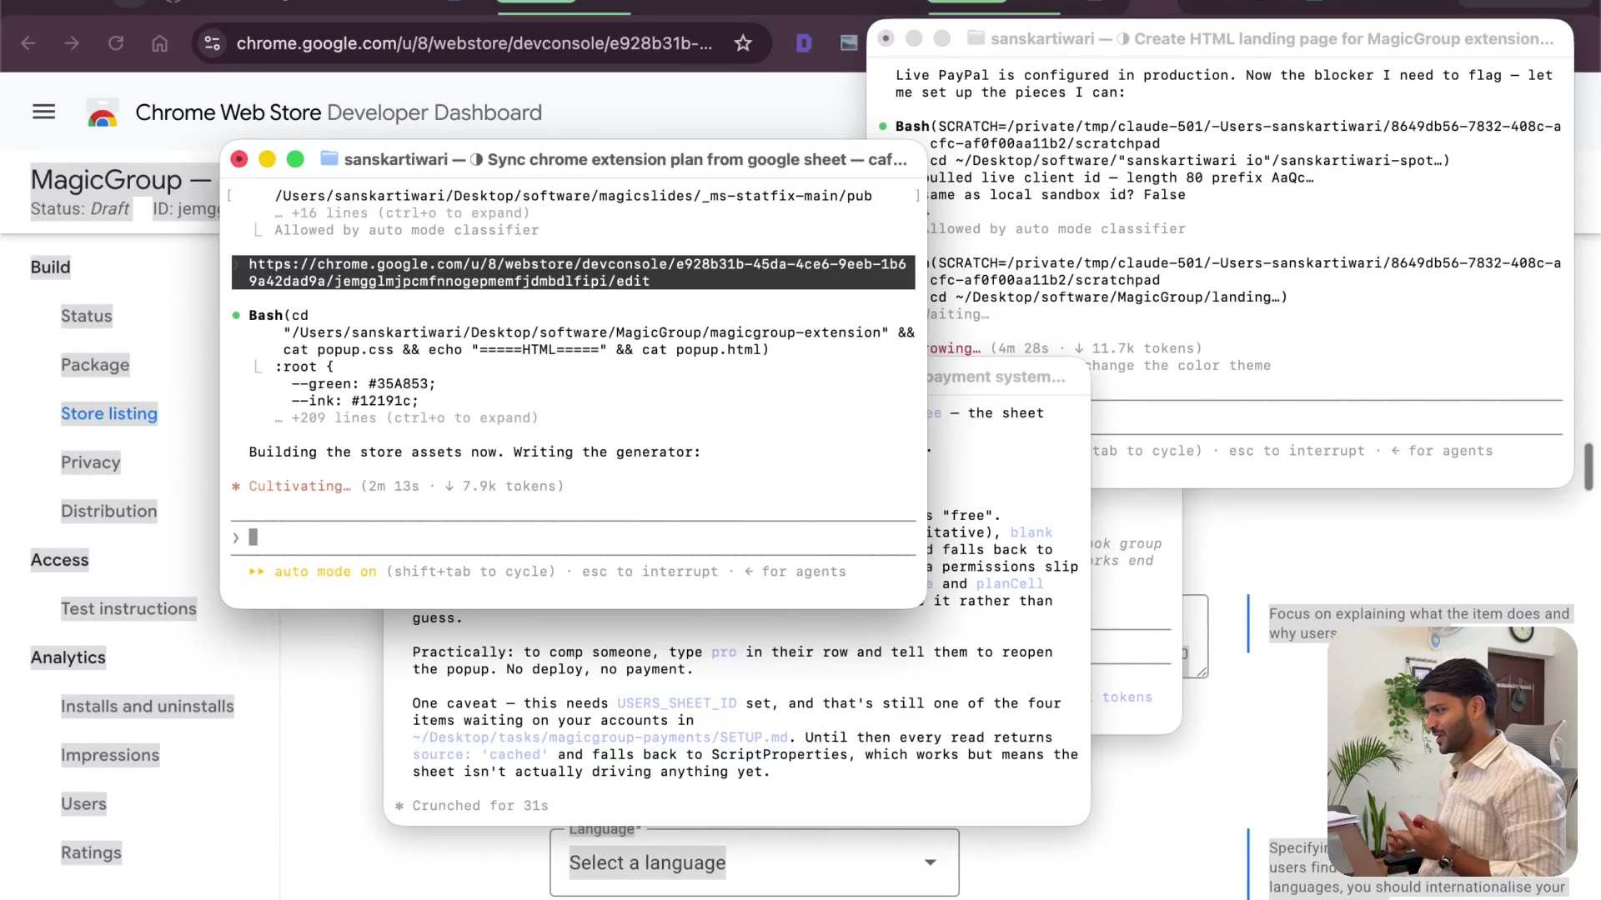Screen dimensions: 1601x900
Task: Click the USERS_SHEET_ID text in the terminal
Action: pos(677,703)
